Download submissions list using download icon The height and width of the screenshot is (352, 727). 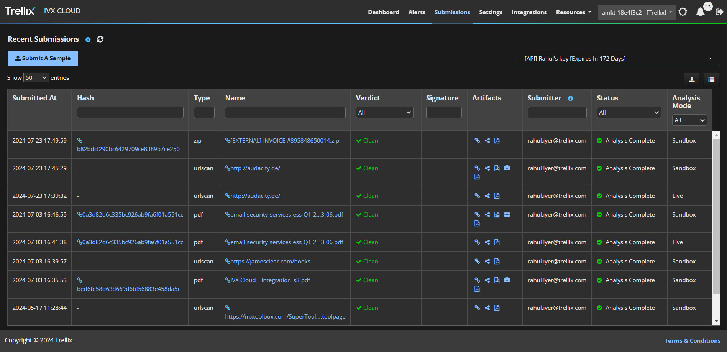tap(692, 80)
